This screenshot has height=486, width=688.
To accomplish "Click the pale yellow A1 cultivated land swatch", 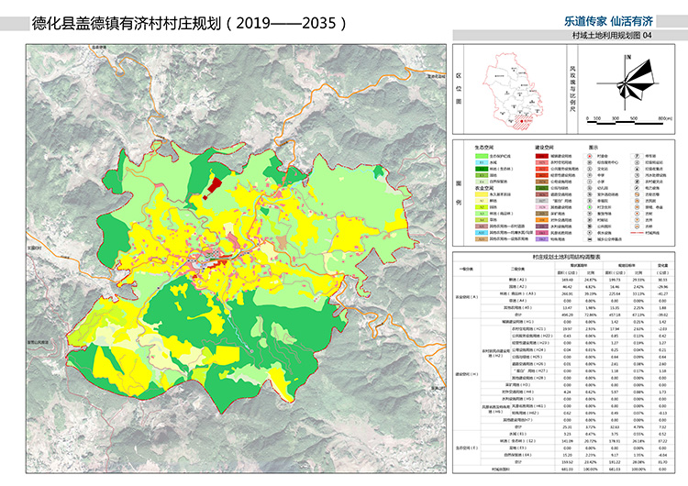I will coord(482,201).
